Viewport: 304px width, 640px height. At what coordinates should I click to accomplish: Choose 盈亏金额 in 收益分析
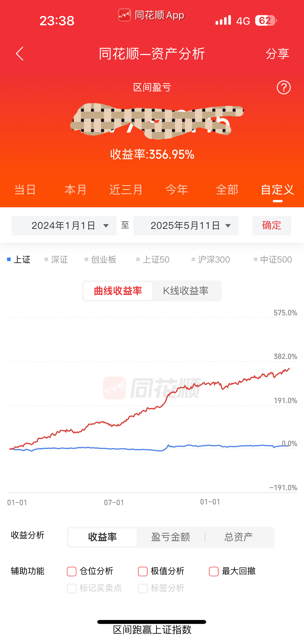coord(171,537)
